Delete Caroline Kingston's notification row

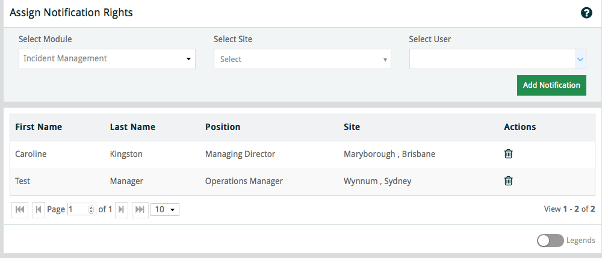click(x=508, y=154)
